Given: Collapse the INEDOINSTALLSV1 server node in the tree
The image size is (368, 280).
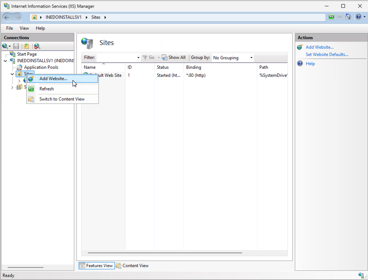Looking at the screenshot, I should pos(5,61).
